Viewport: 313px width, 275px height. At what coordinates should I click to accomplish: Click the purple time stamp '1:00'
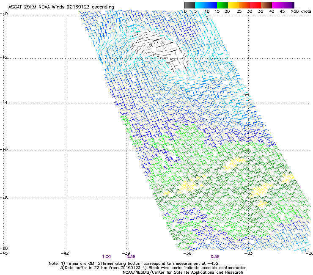pos(106,257)
